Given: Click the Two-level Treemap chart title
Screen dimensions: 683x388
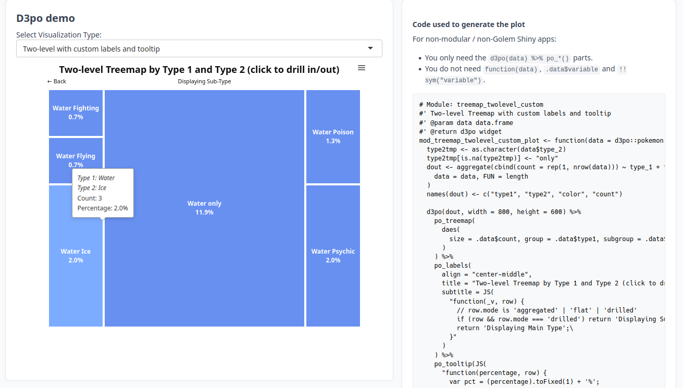Looking at the screenshot, I should pyautogui.click(x=199, y=70).
